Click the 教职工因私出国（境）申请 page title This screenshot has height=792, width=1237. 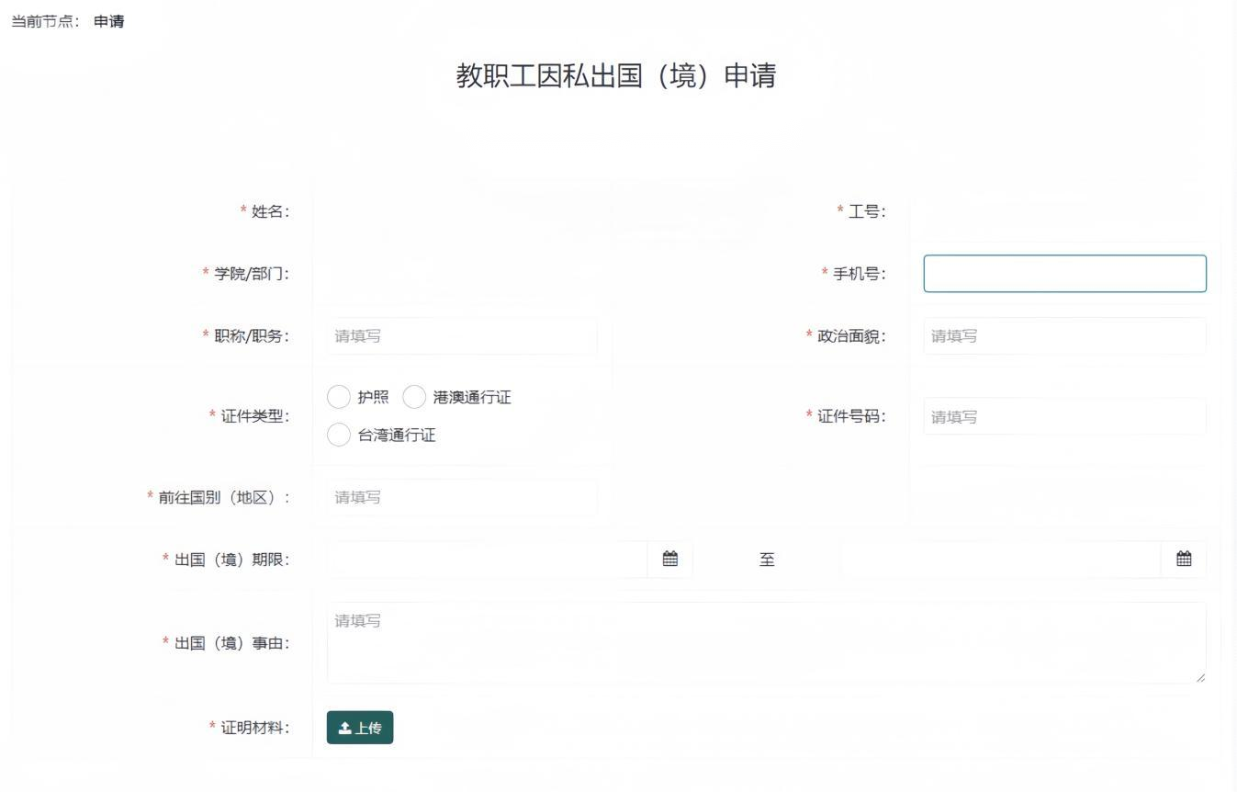[616, 75]
